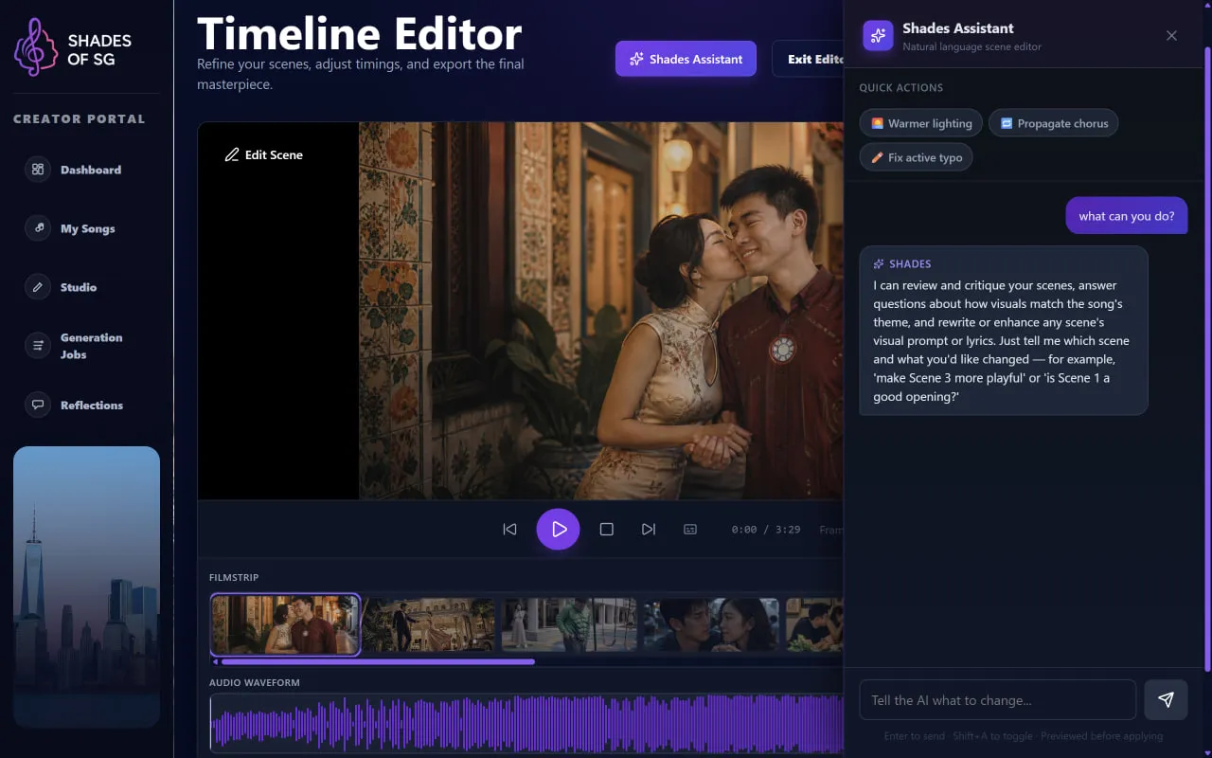Click the Shades Assistant sparkle icon in panel header
1212x758 pixels.
tap(878, 35)
